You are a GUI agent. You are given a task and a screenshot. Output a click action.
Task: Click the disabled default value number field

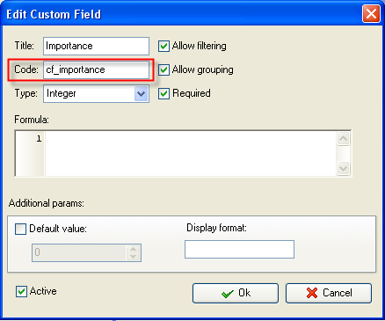coord(79,252)
